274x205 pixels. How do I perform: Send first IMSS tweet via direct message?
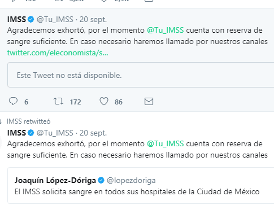(x=149, y=101)
